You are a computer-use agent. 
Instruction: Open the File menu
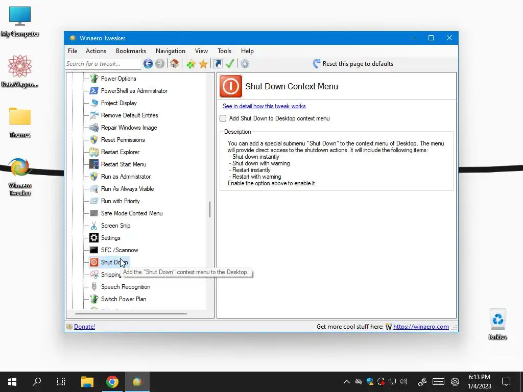tap(73, 51)
